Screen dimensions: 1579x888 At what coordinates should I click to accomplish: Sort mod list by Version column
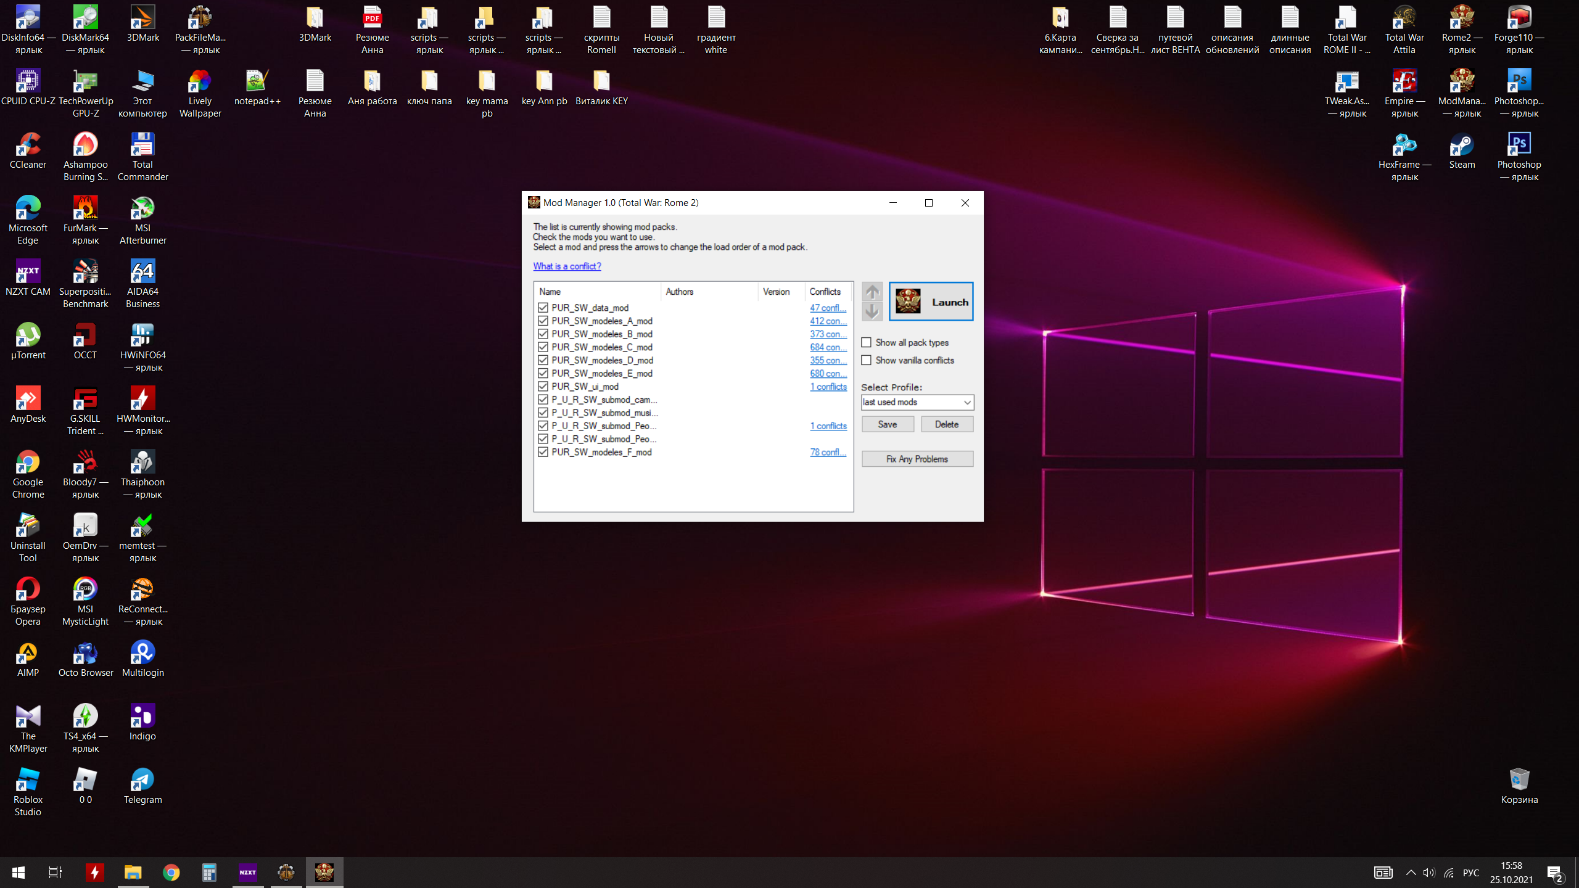coord(781,292)
